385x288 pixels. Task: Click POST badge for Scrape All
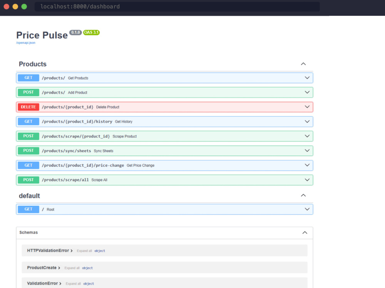28,180
